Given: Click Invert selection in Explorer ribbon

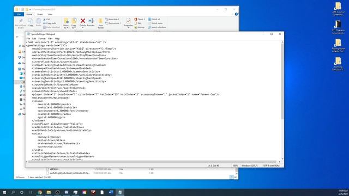Looking at the screenshot, I should (x=157, y=27).
